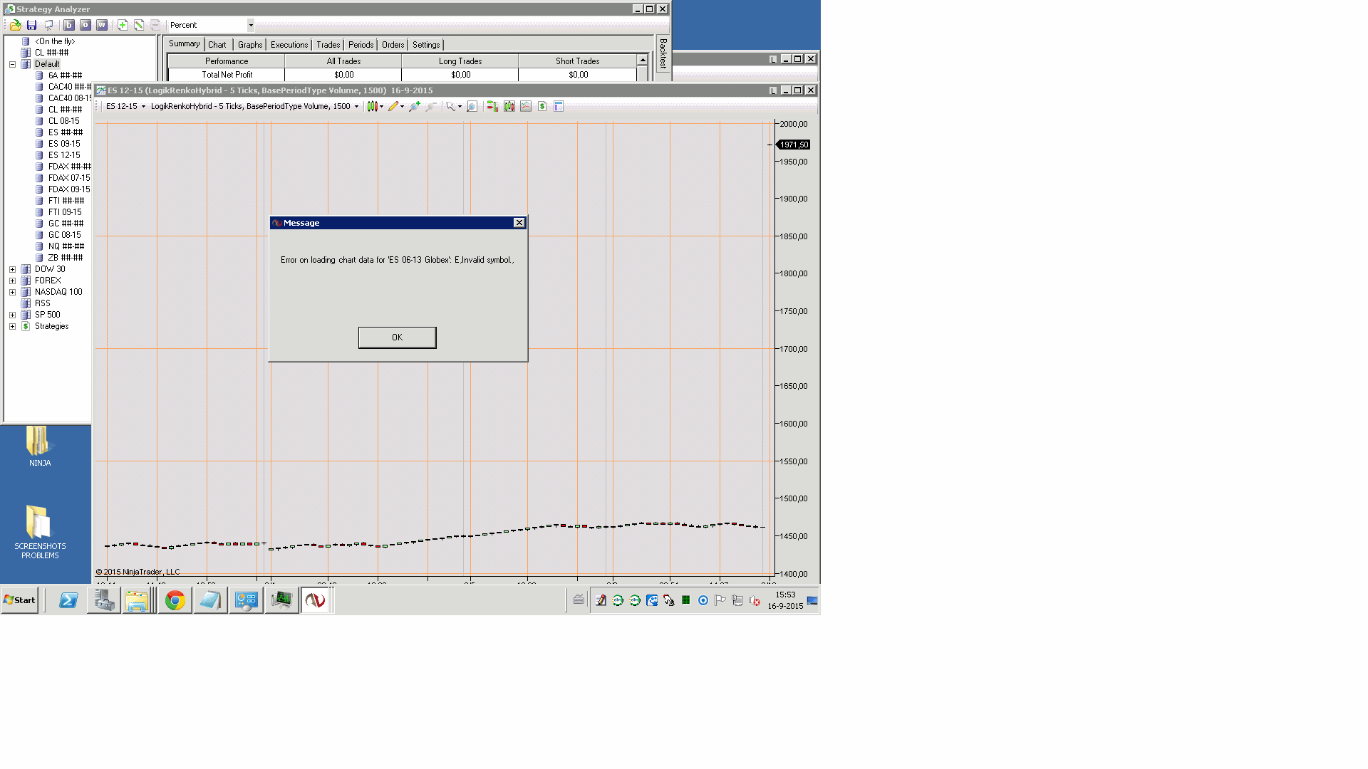Click the 'o' optimize toolbar button
The image size is (1368, 769).
coord(85,25)
